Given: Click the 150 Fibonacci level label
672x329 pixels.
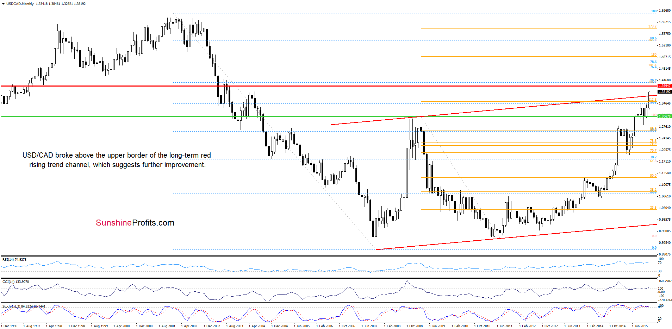Looking at the screenshot, I should (654, 55).
